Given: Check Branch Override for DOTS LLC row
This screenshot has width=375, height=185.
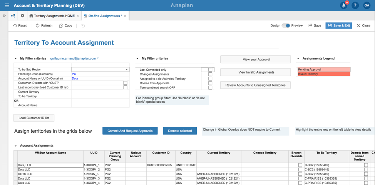Looking at the screenshot, I should tap(300, 174).
